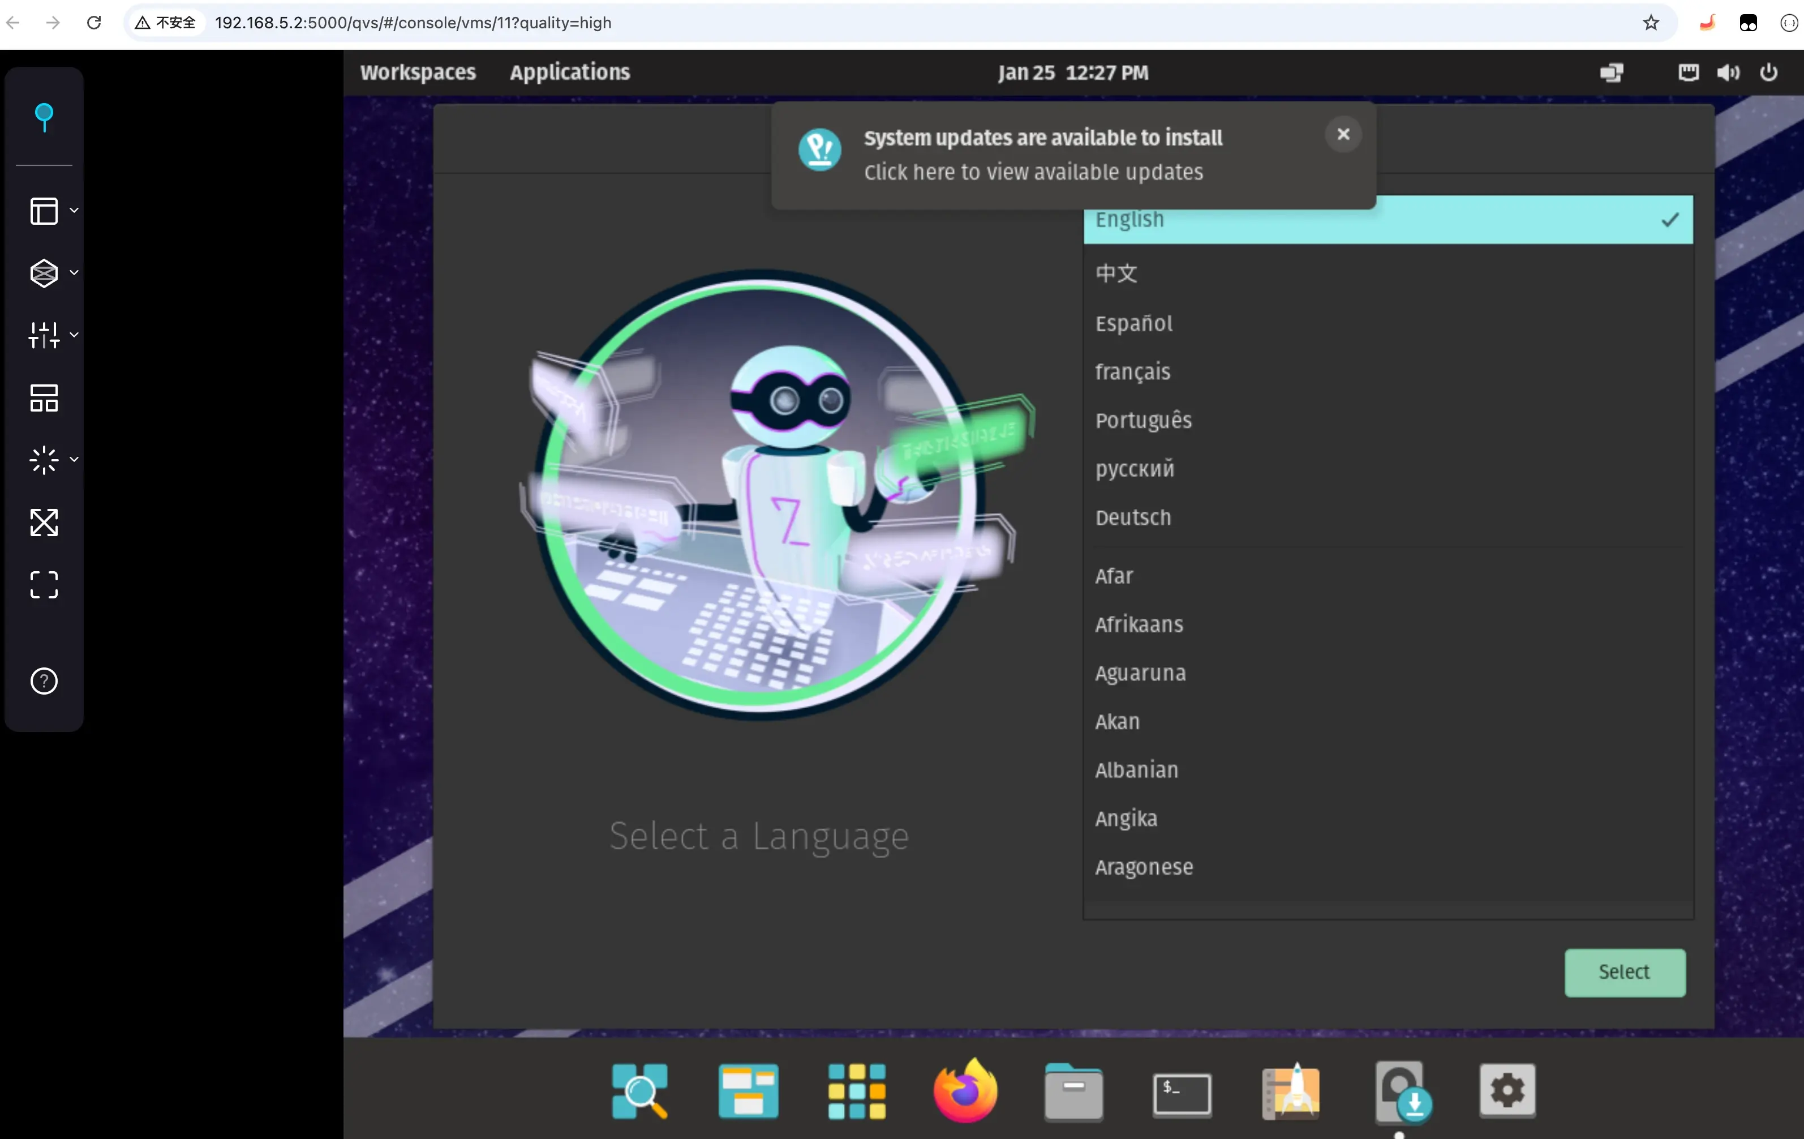This screenshot has width=1804, height=1139.
Task: Click the crossed-arrows scaling icon in sidebar
Action: 44,523
